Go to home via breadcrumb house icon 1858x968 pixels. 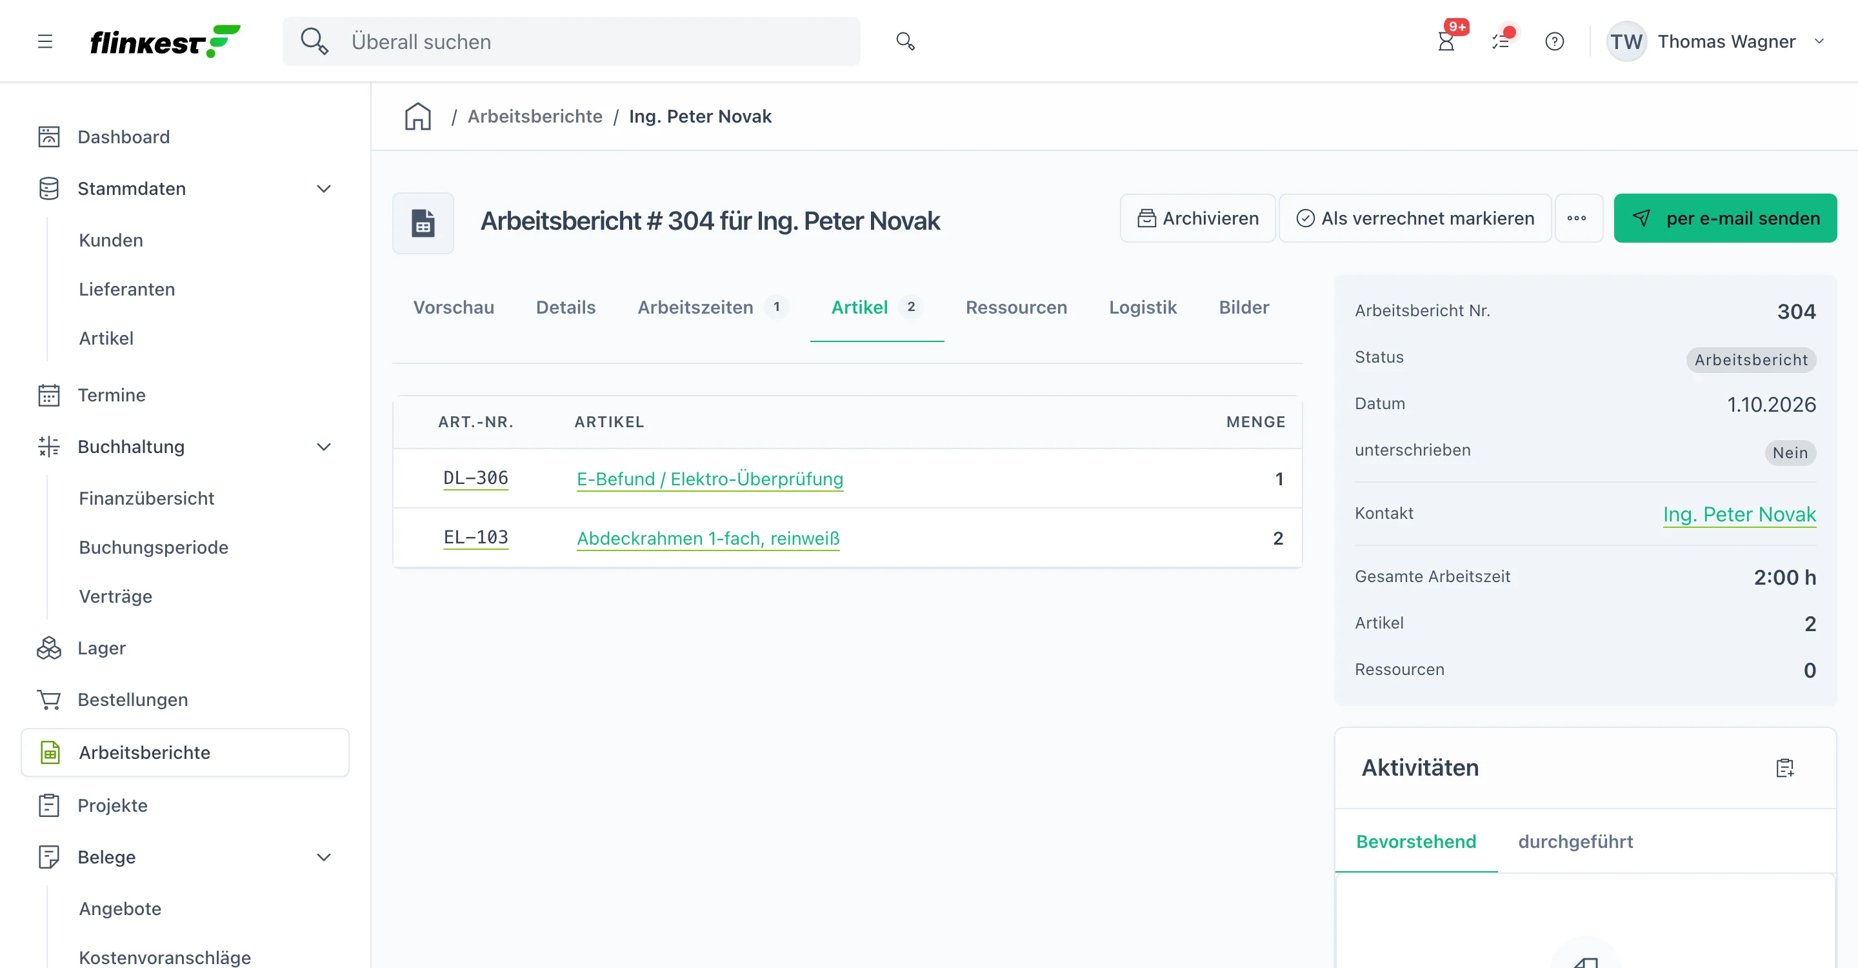pyautogui.click(x=417, y=116)
